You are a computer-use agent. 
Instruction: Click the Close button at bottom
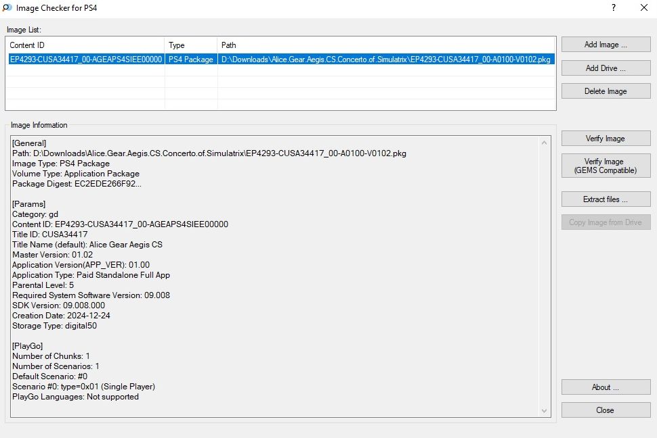pos(606,410)
